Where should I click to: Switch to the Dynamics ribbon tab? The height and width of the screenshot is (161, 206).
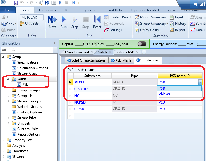[x=90, y=10]
